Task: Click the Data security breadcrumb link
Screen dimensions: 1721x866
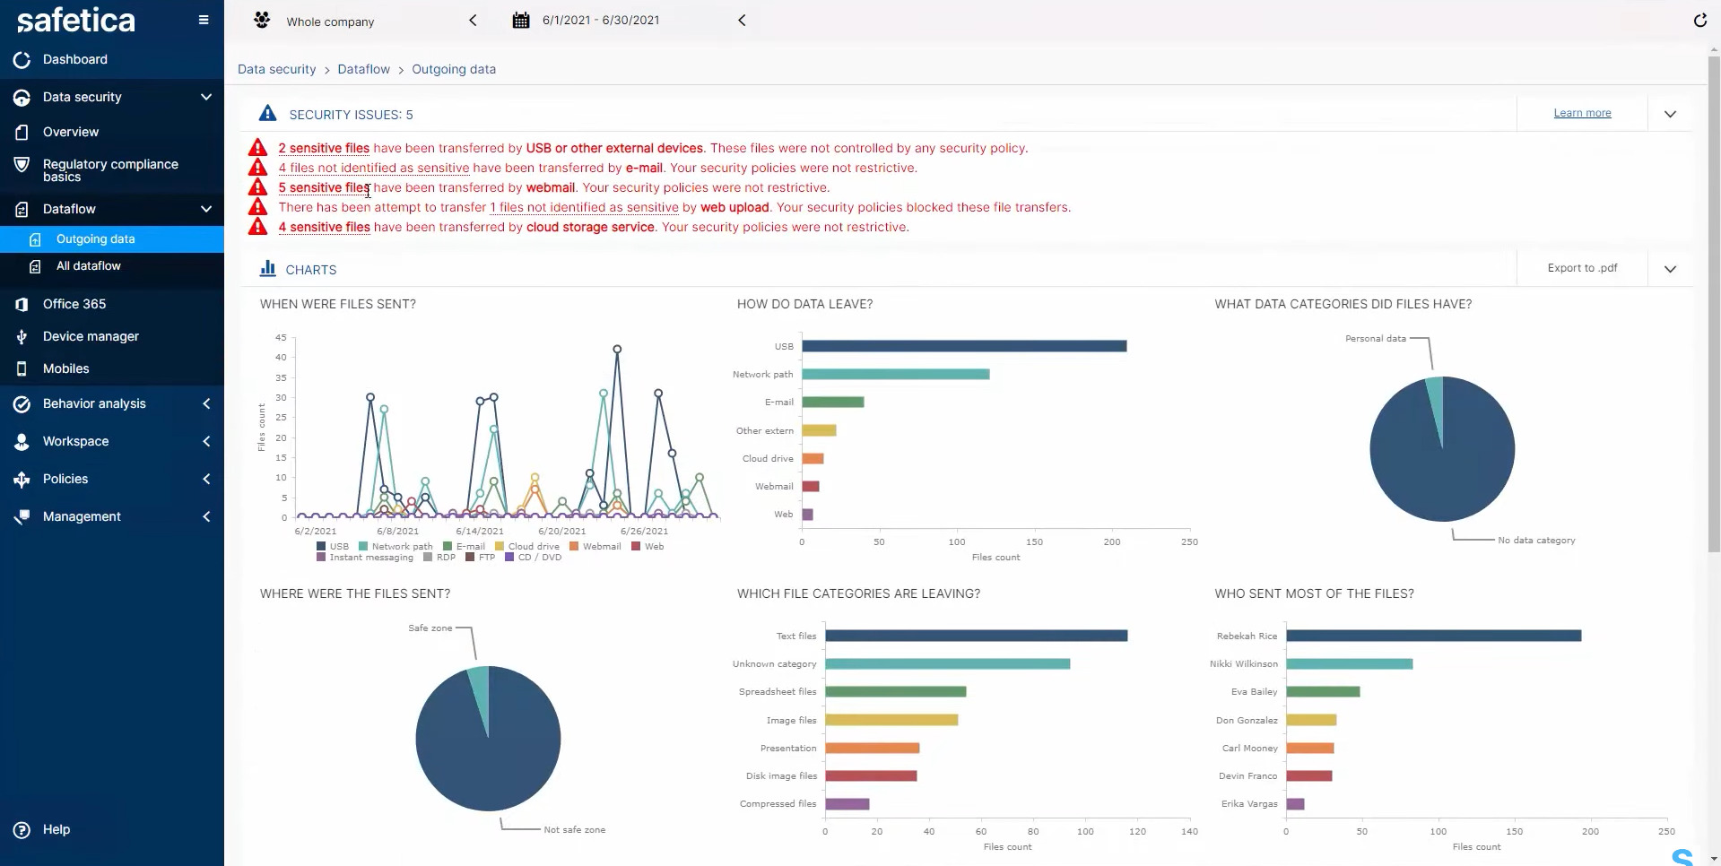Action: point(276,69)
